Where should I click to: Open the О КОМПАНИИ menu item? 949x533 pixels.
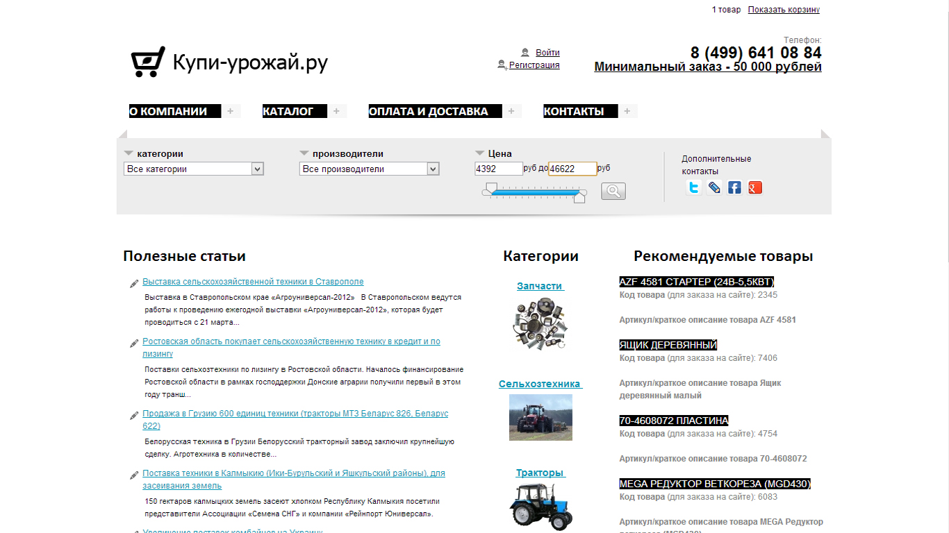(x=175, y=111)
